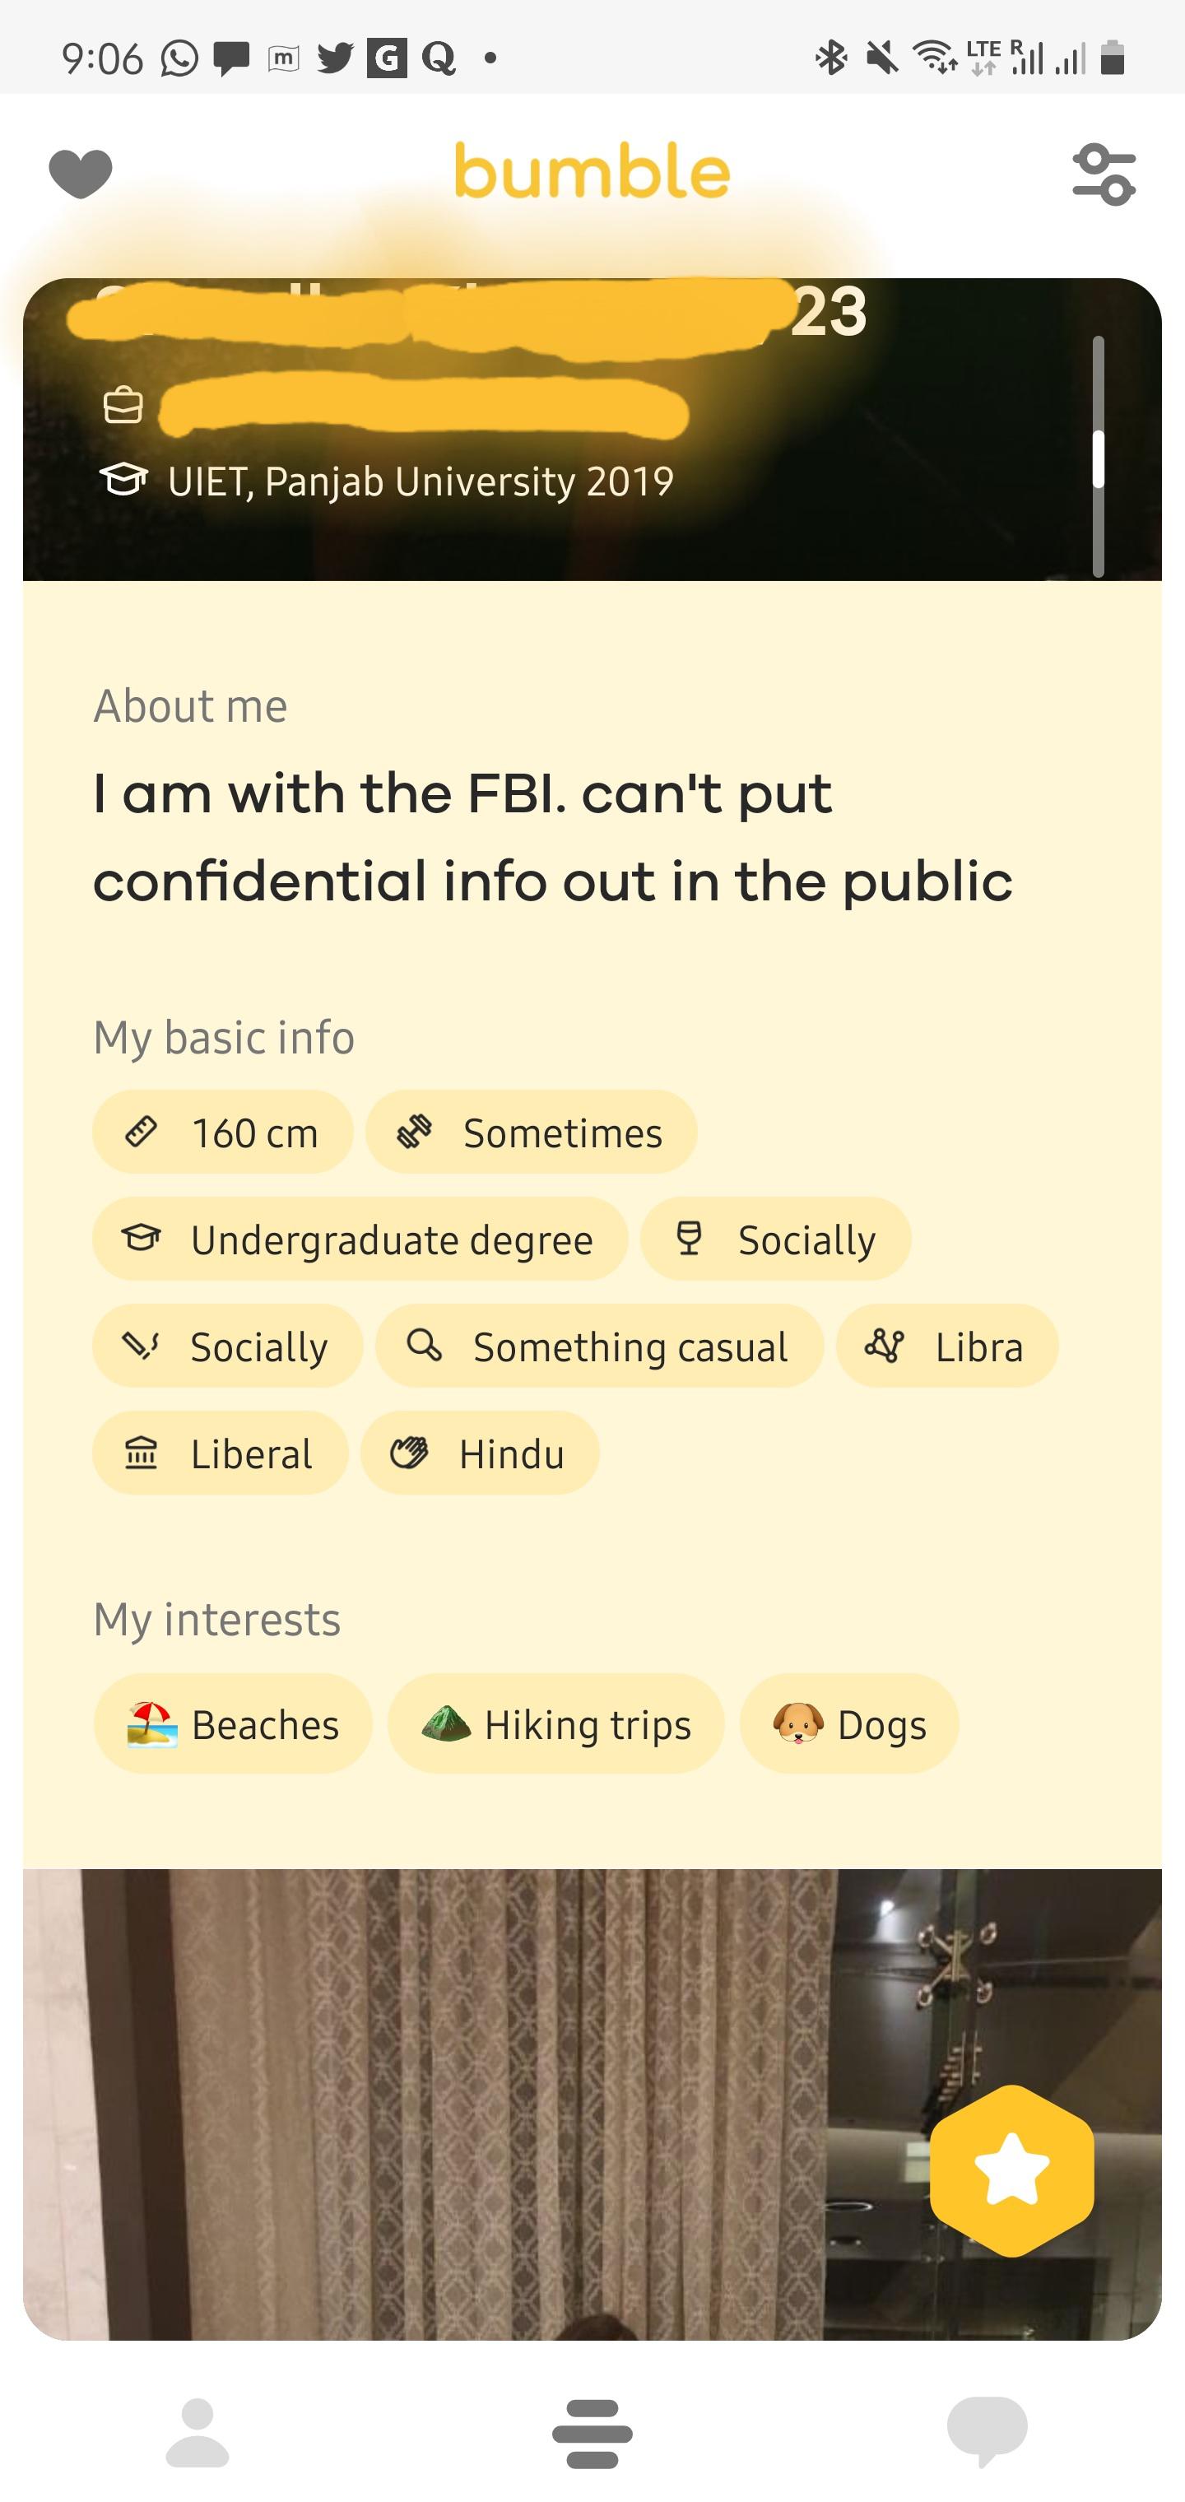The image size is (1185, 2502).
Task: Click the photo scroll indicator bar
Action: tap(1099, 458)
